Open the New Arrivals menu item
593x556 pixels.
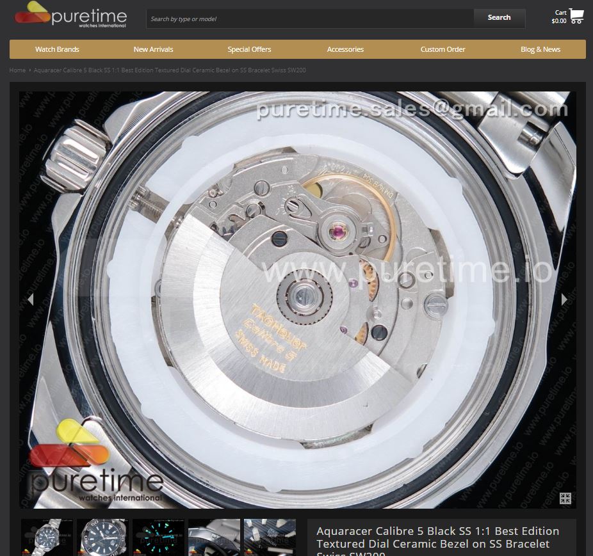pyautogui.click(x=153, y=49)
